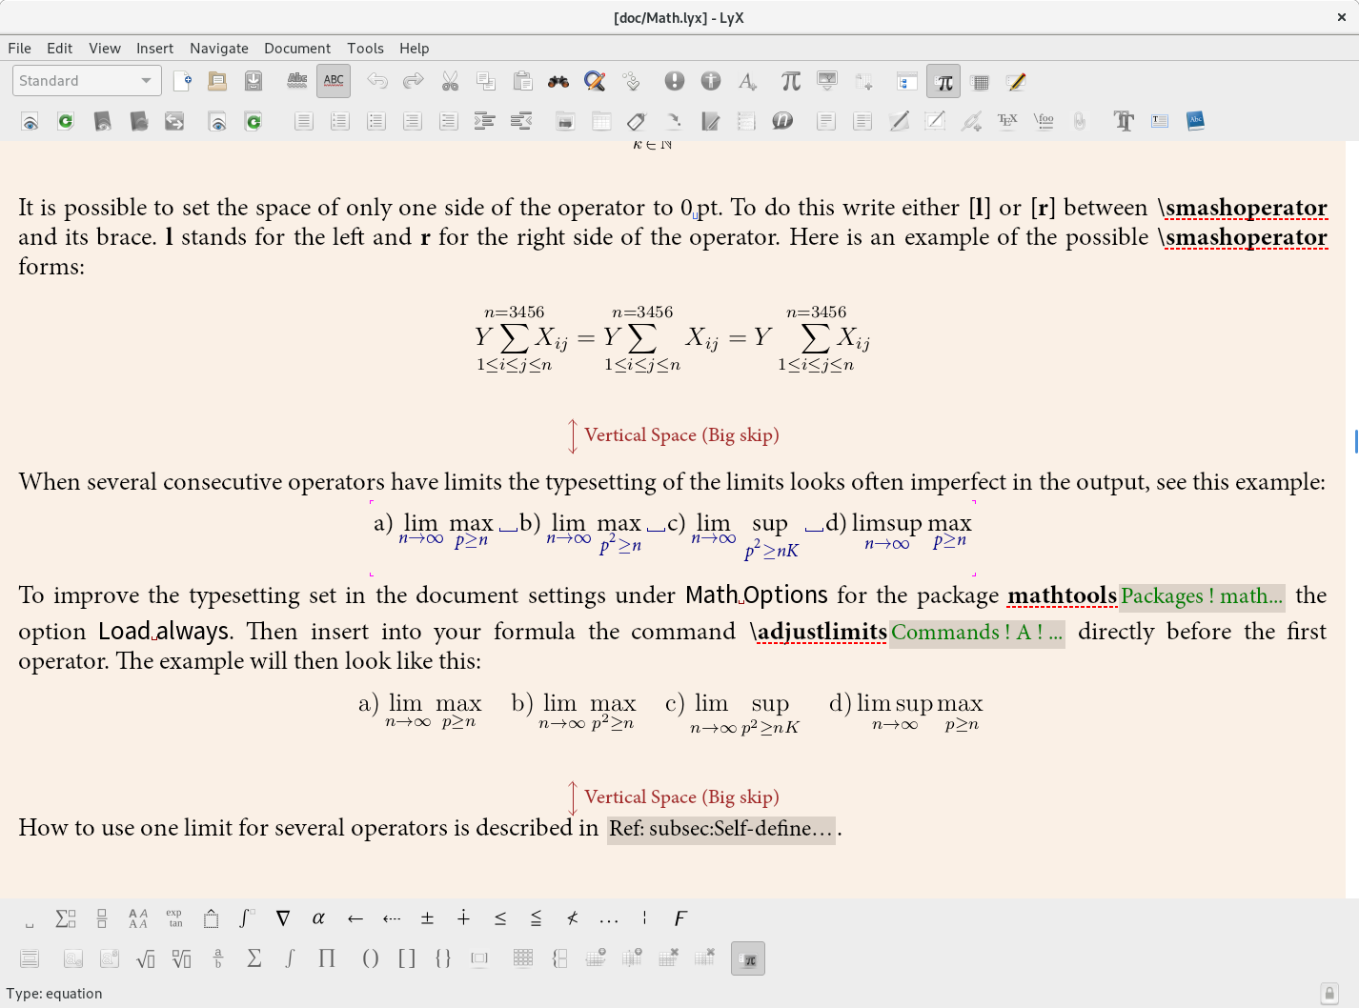Open the Greek alpha symbols panel
Screen dimensions: 1359x1008
pyautogui.click(x=318, y=919)
